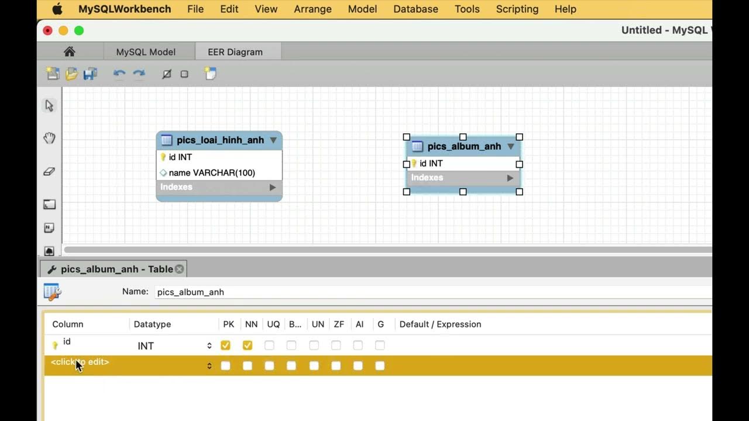Select the eraser tool
The height and width of the screenshot is (421, 749).
pyautogui.click(x=49, y=171)
